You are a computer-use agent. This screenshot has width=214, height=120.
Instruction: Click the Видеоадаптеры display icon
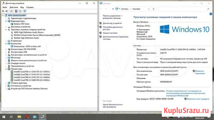tap(9, 21)
